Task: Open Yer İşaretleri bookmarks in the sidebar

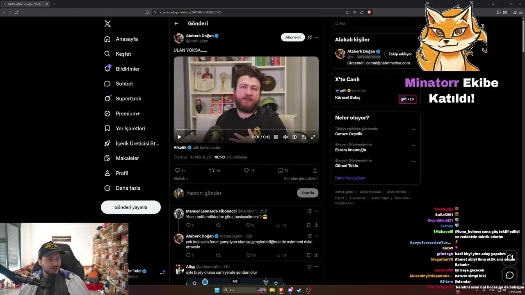Action: (x=124, y=128)
